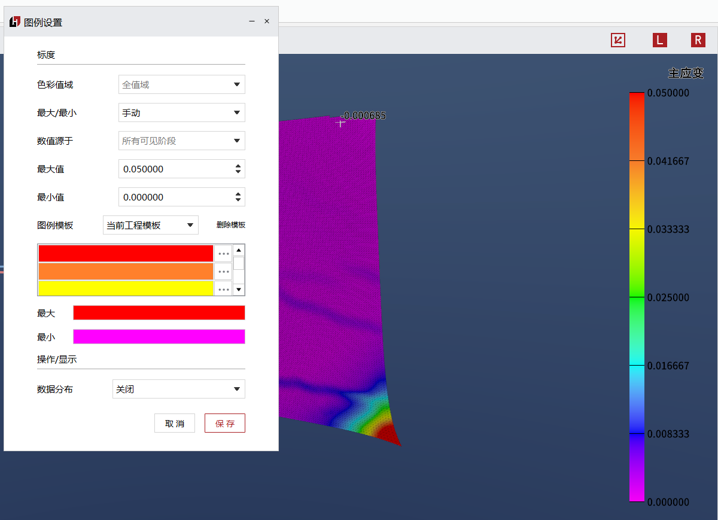This screenshot has height=520, width=718.
Task: Click the red R view icon
Action: 698,40
